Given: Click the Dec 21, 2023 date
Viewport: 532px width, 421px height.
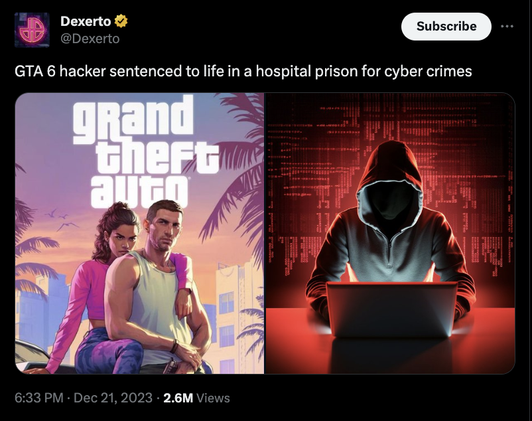Looking at the screenshot, I should (113, 398).
